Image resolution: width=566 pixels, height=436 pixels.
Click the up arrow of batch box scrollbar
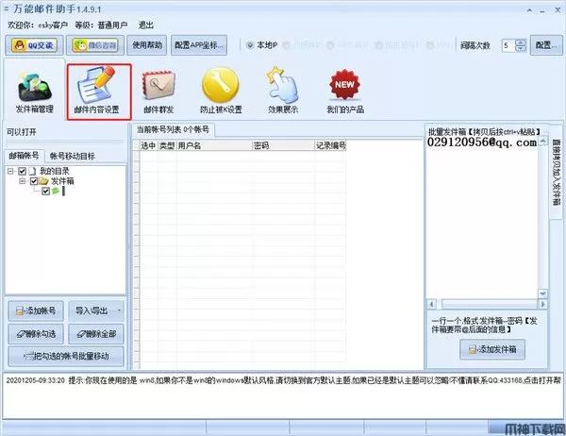[x=542, y=141]
